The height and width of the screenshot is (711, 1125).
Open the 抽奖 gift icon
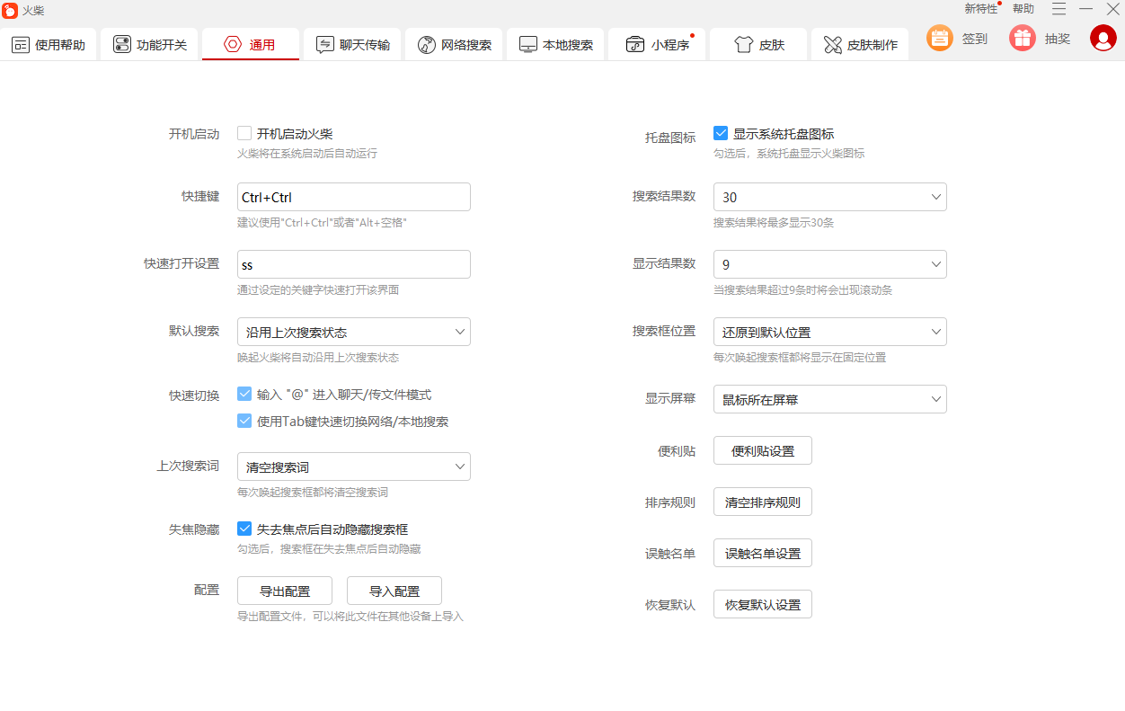[x=1023, y=38]
